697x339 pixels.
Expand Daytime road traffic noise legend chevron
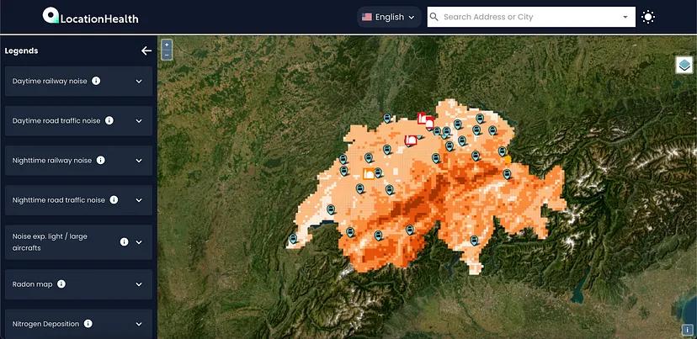click(139, 121)
